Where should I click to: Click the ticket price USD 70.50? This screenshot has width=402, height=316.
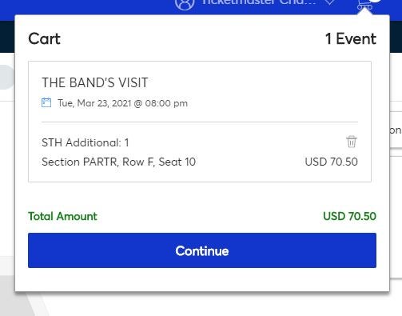331,162
